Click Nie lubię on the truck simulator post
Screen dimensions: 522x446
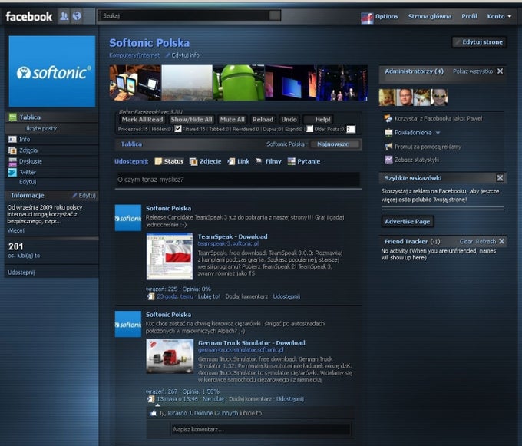pyautogui.click(x=213, y=399)
